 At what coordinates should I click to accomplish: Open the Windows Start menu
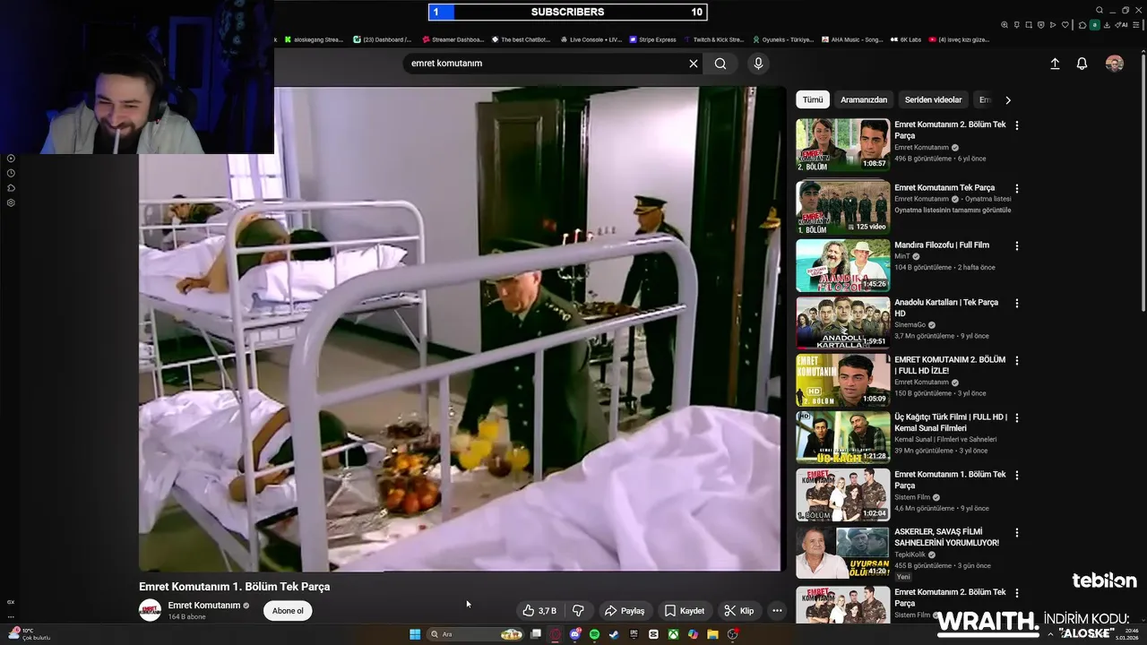point(415,634)
